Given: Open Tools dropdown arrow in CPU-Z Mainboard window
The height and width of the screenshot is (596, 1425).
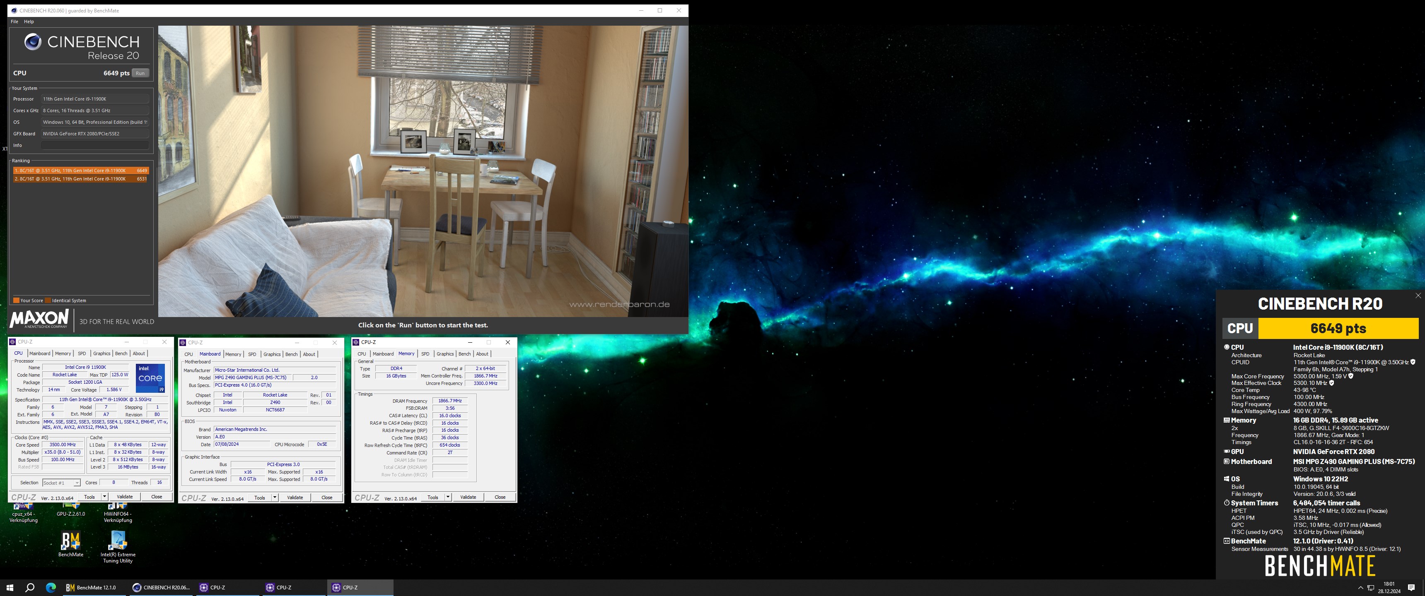Looking at the screenshot, I should point(275,497).
